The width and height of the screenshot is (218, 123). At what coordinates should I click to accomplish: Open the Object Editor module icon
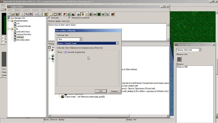91,14
